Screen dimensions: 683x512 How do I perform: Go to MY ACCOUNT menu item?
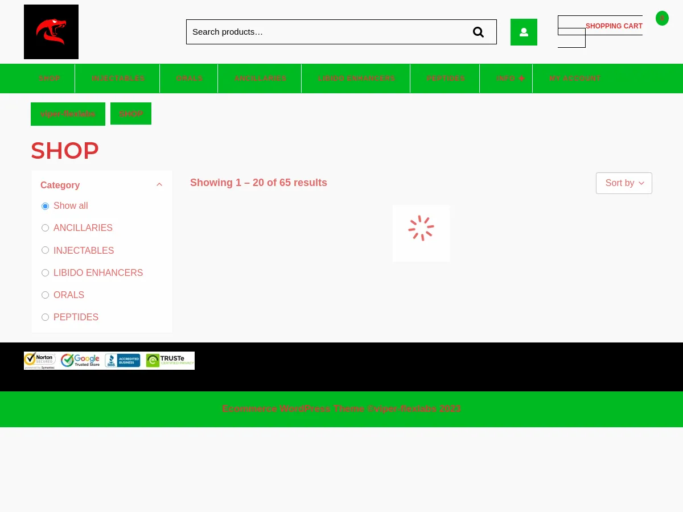point(575,79)
